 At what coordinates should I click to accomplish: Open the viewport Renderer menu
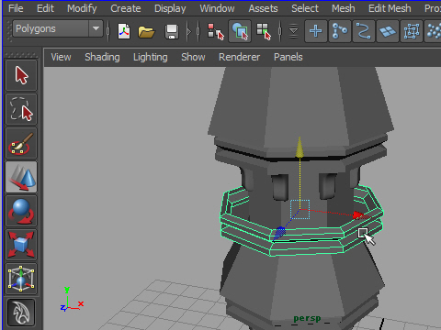[239, 57]
